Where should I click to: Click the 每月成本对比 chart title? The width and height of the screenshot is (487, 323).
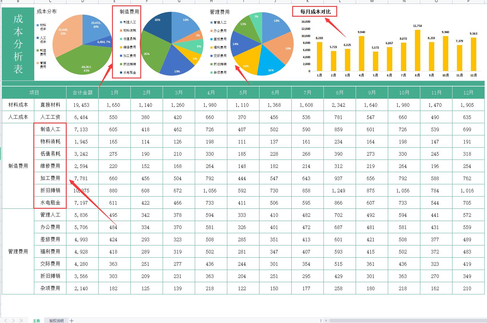(315, 12)
